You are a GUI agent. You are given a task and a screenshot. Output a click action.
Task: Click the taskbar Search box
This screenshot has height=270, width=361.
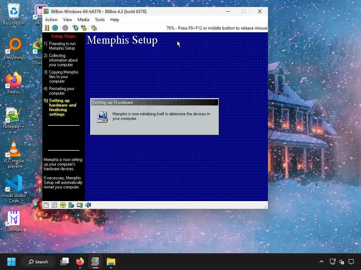[x=38, y=262]
